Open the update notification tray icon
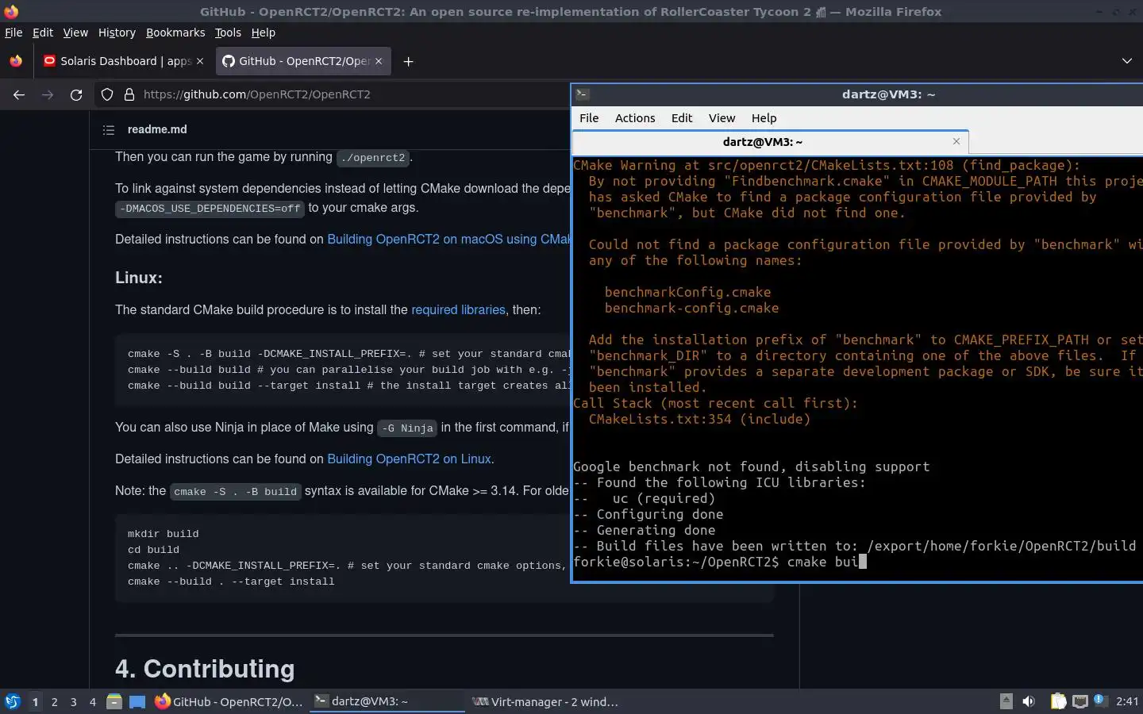Viewport: 1143px width, 714px height. coord(1100,701)
